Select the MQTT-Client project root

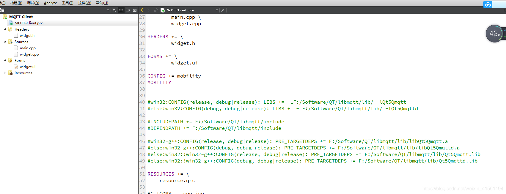point(21,17)
